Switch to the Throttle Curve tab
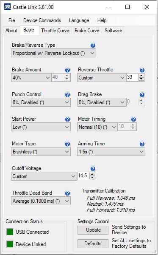158x255 pixels. tap(55, 31)
